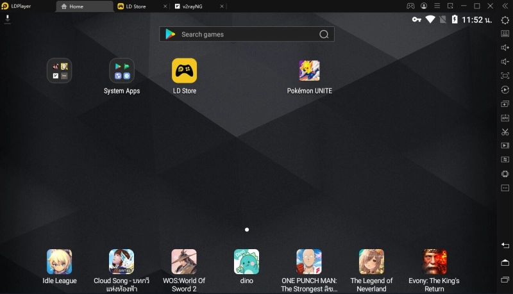Viewport: 513px width, 294px height.
Task: Launch Pokémon UNITE
Action: coord(309,70)
